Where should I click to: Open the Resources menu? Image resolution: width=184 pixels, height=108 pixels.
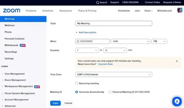65,11
